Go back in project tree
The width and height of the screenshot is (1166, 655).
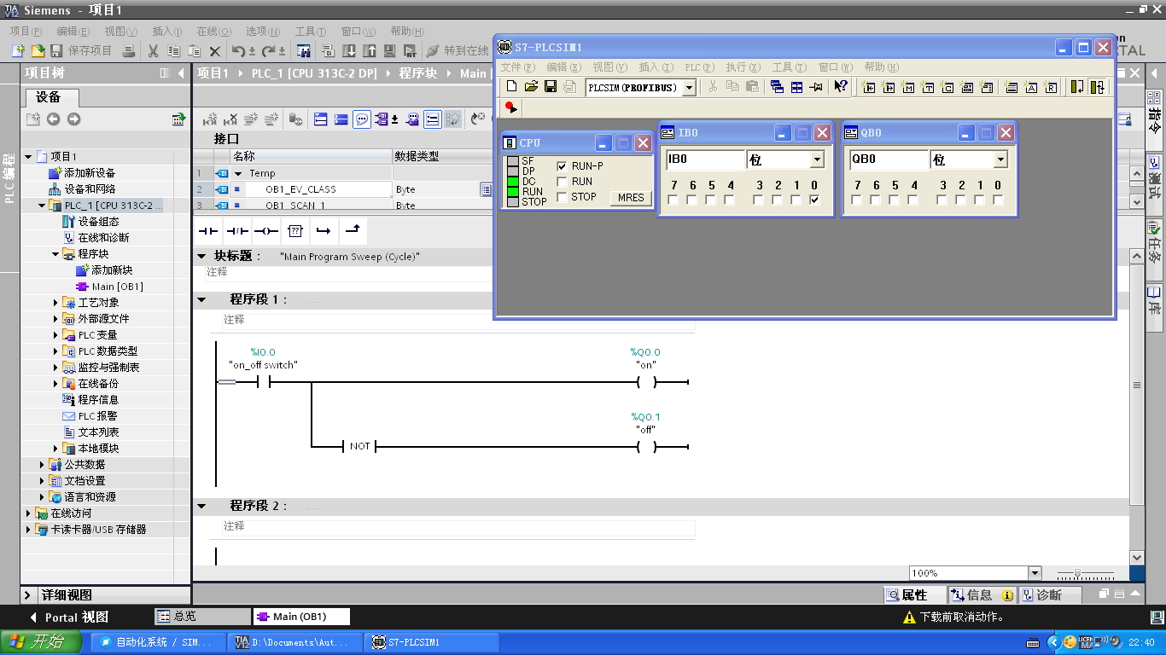coord(53,119)
